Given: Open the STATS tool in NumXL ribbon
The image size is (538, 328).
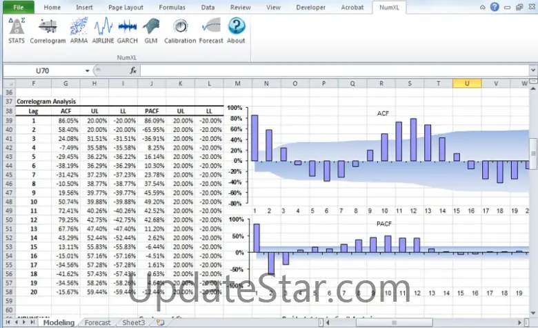Looking at the screenshot, I should pos(16,30).
